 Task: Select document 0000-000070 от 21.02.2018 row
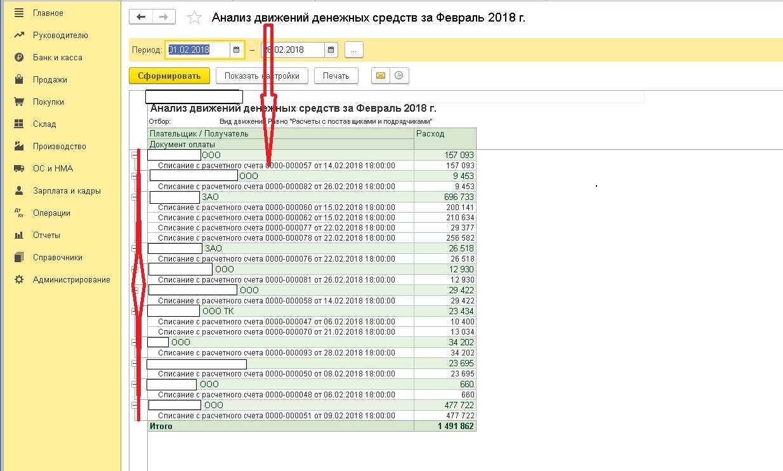[x=280, y=331]
